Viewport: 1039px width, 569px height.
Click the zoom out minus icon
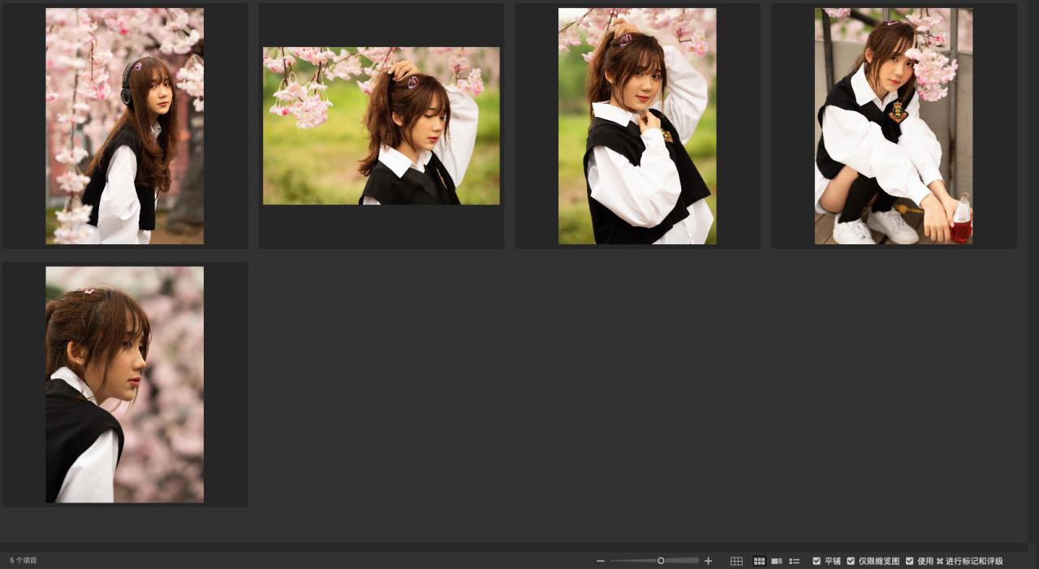pyautogui.click(x=601, y=561)
